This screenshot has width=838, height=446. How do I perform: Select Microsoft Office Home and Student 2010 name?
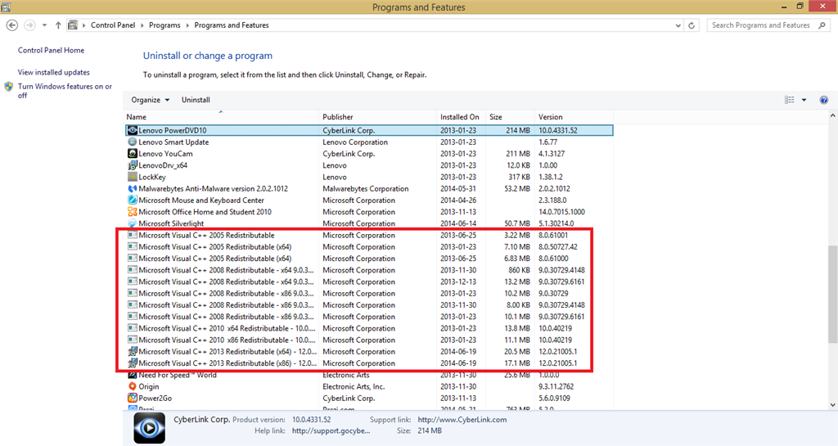point(205,212)
